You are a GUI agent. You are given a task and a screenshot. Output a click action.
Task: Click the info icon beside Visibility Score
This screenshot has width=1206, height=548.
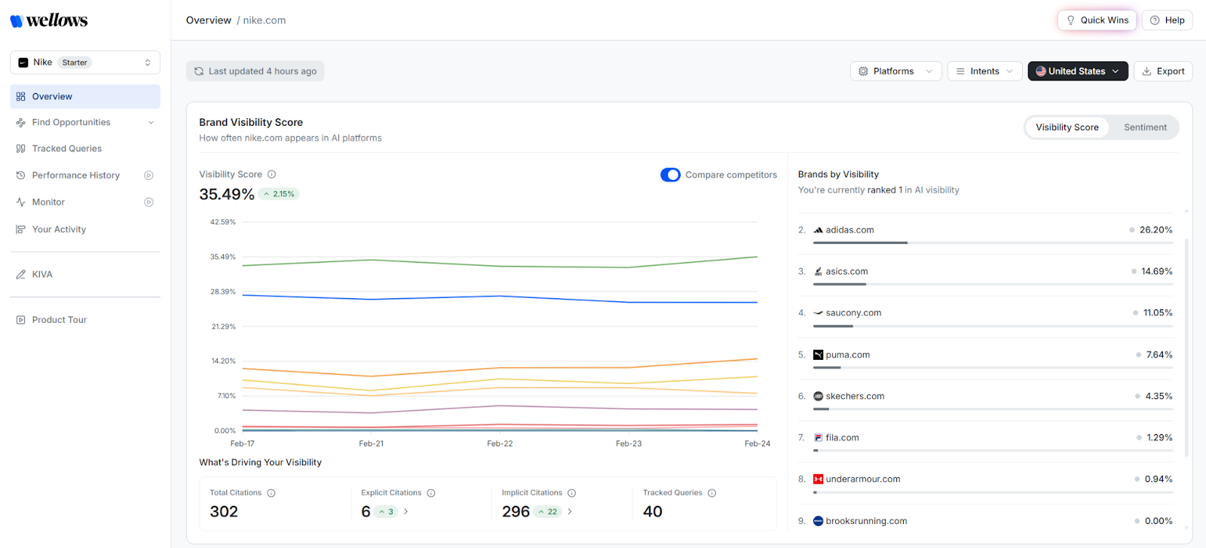[x=272, y=174]
